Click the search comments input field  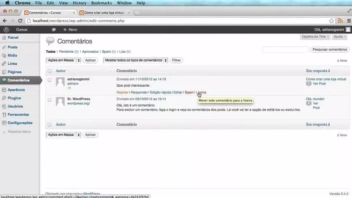click(x=285, y=49)
